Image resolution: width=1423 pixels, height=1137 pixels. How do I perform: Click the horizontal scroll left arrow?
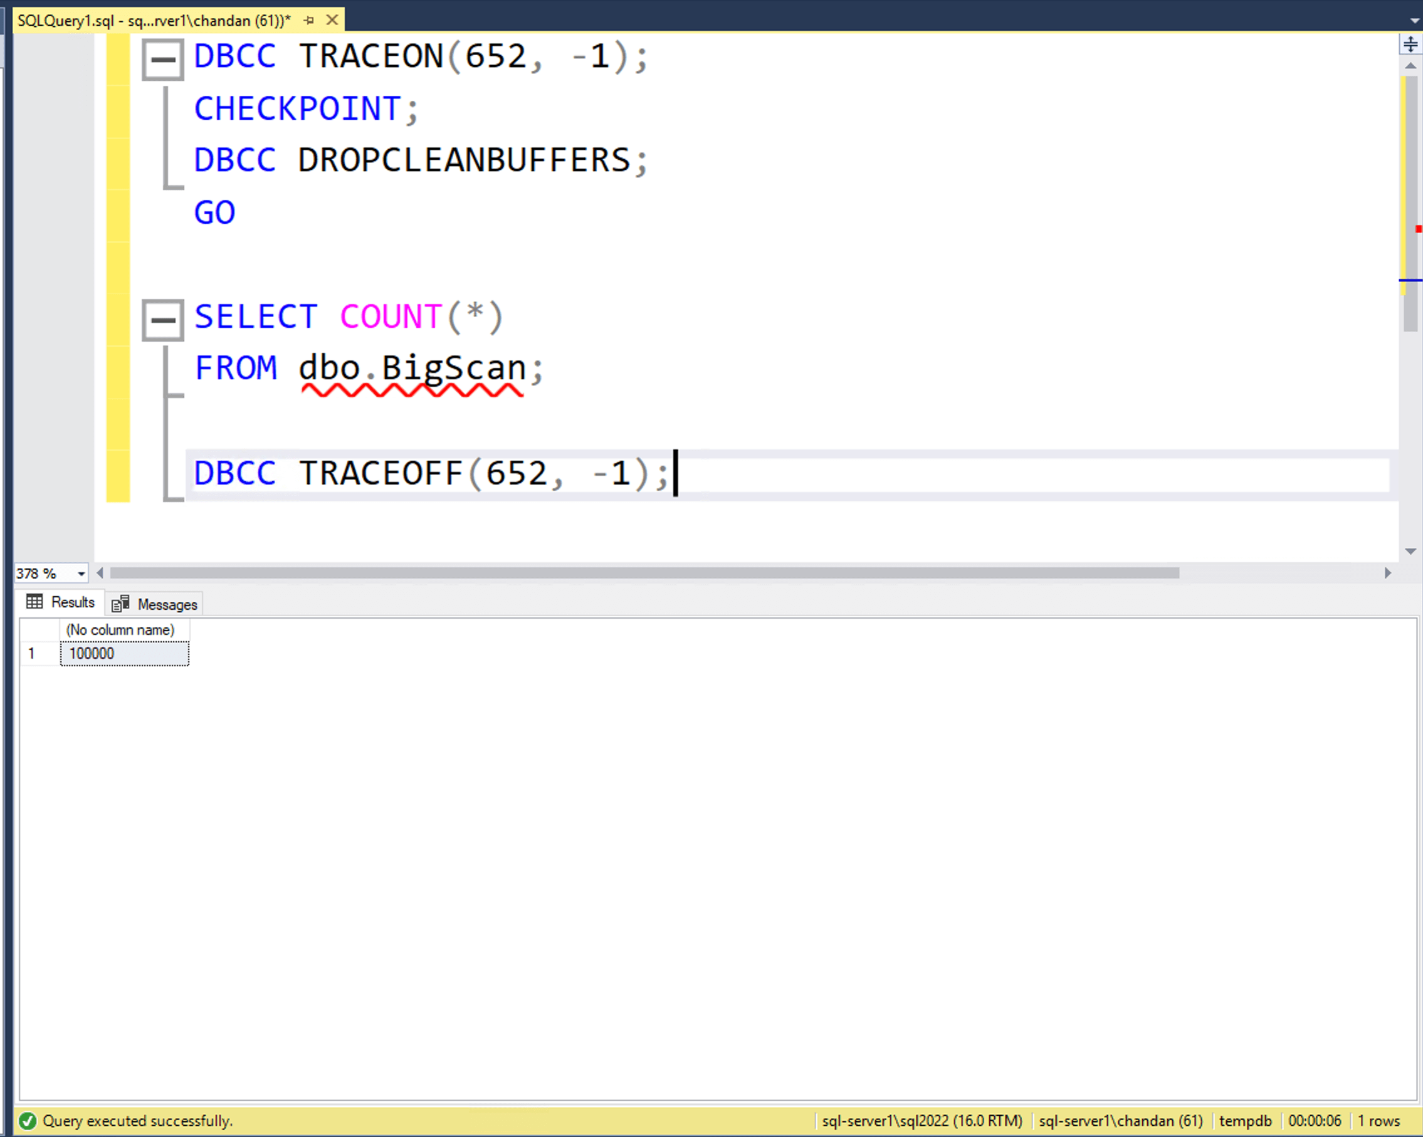tap(100, 573)
